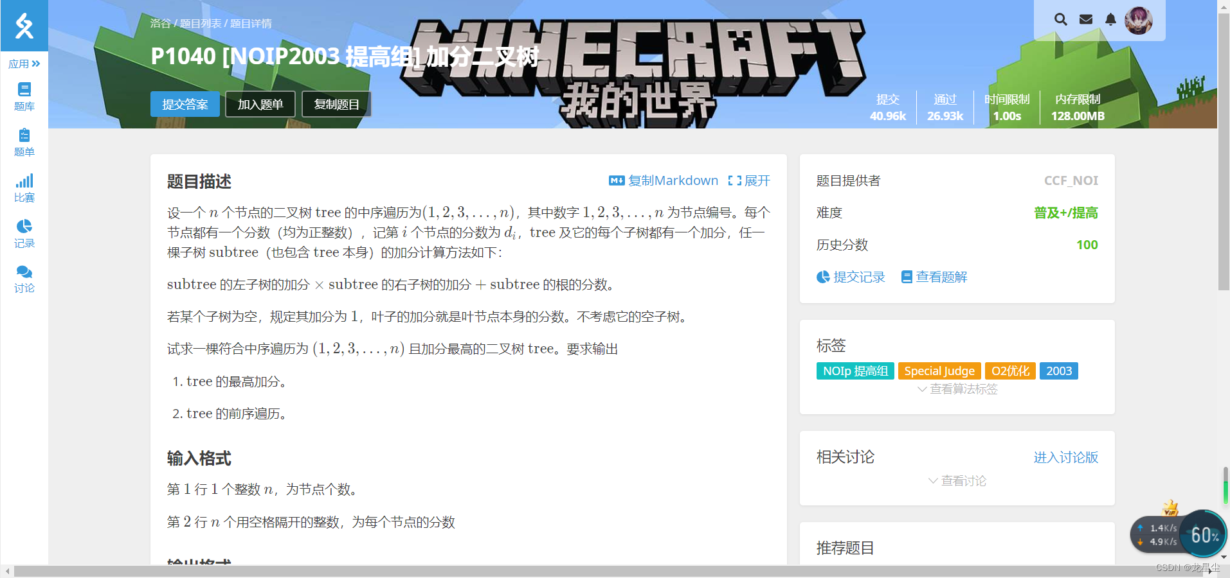Open the mail messages icon
The image size is (1230, 578).
tap(1086, 19)
